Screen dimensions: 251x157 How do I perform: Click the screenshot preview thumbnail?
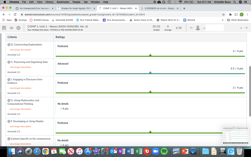click(236, 135)
